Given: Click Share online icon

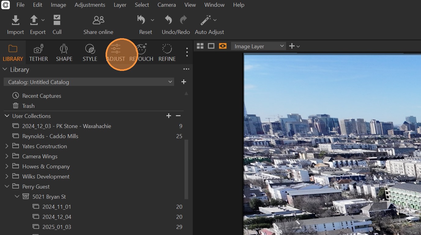Looking at the screenshot, I should [x=98, y=20].
